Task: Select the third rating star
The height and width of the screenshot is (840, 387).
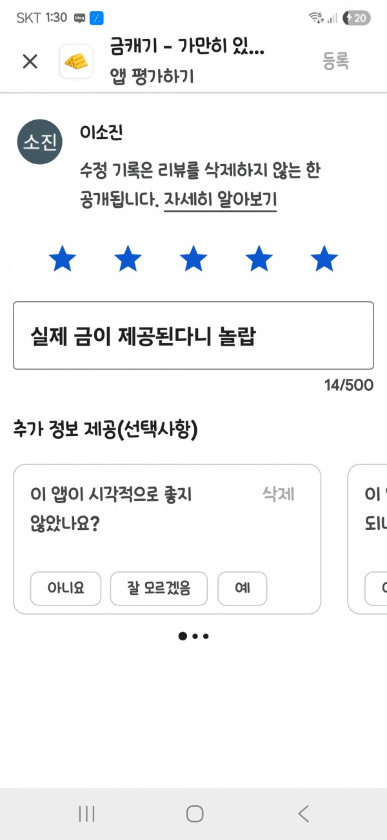Action: click(x=193, y=259)
